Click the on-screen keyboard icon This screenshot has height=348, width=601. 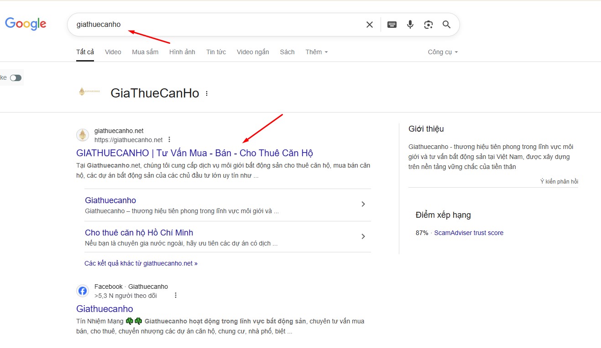coord(392,25)
